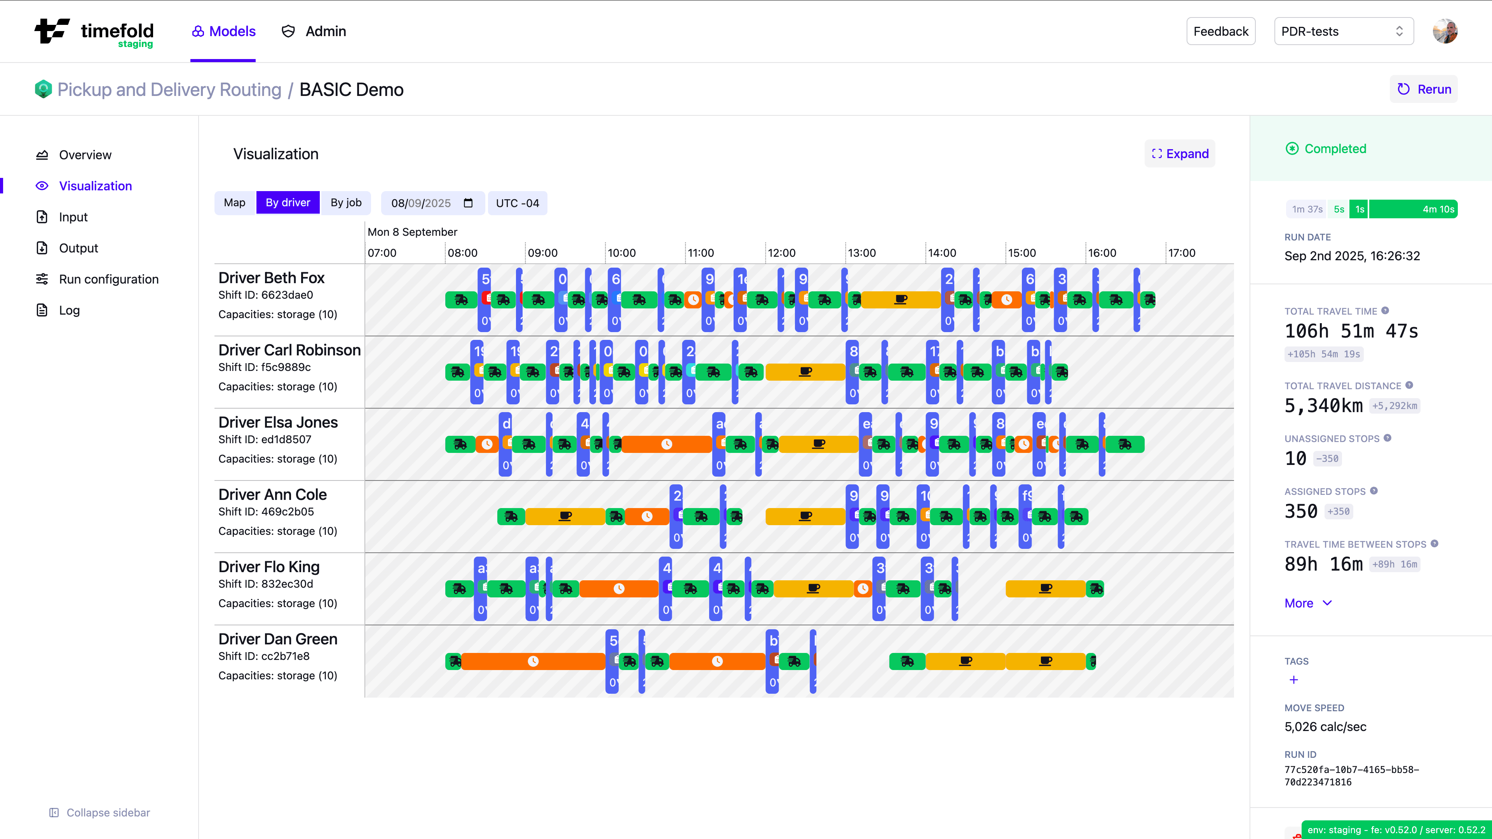Click the Output file icon
Viewport: 1492px width, 839px height.
pos(42,248)
